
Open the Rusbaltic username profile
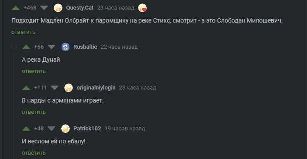85,47
